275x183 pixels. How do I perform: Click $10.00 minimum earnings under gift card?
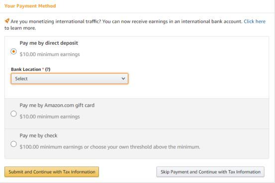point(50,117)
